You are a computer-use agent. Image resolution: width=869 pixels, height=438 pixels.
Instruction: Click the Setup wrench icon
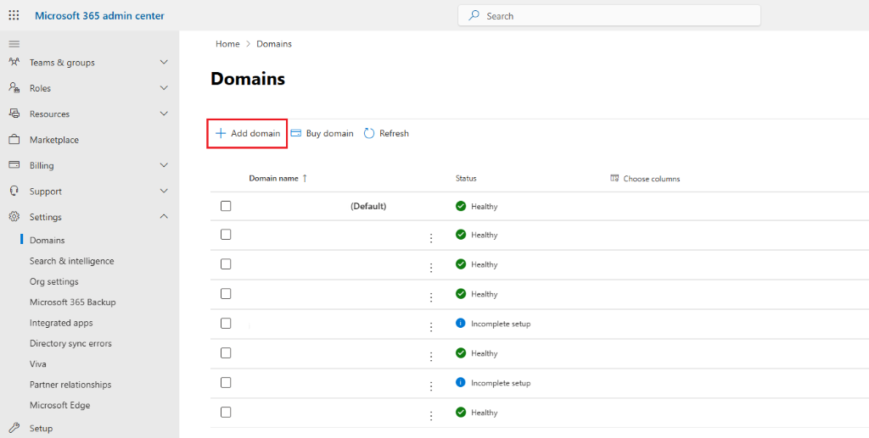point(14,428)
